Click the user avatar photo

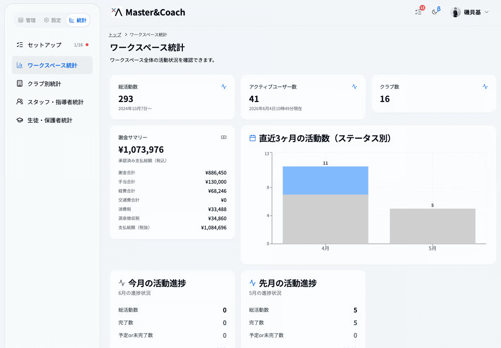pyautogui.click(x=456, y=12)
